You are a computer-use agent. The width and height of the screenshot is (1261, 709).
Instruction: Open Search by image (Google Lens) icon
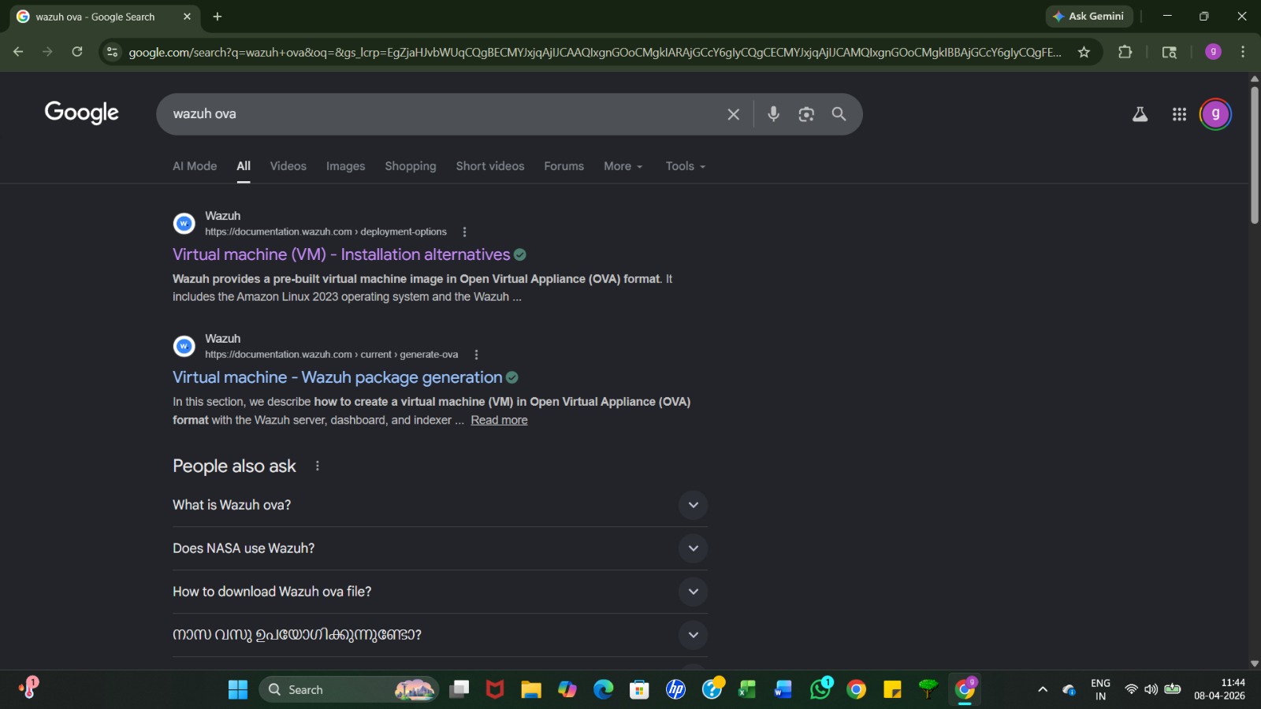tap(806, 114)
